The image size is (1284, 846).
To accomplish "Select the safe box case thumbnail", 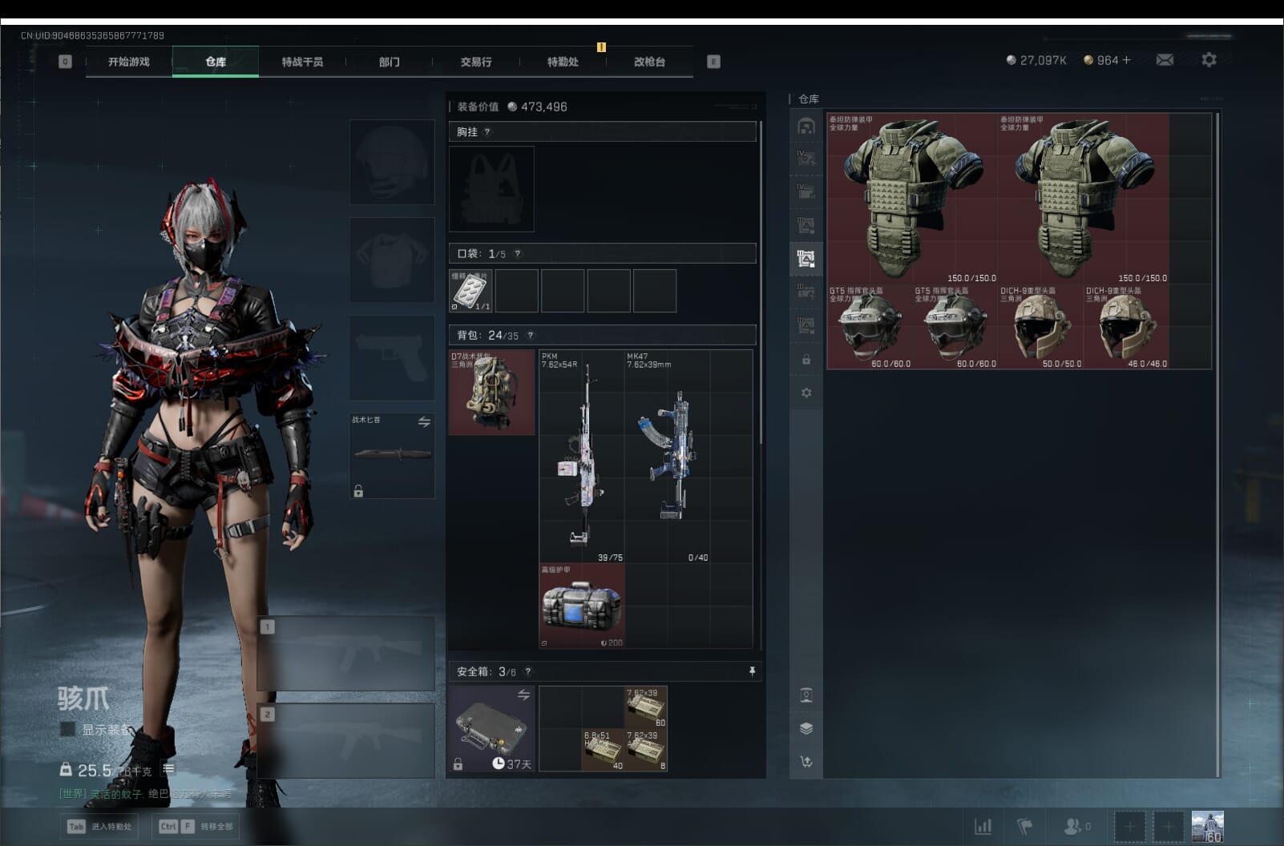I will (x=491, y=728).
